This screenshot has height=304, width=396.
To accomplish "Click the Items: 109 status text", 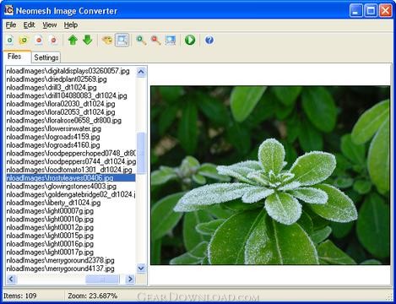I will pyautogui.click(x=20, y=296).
